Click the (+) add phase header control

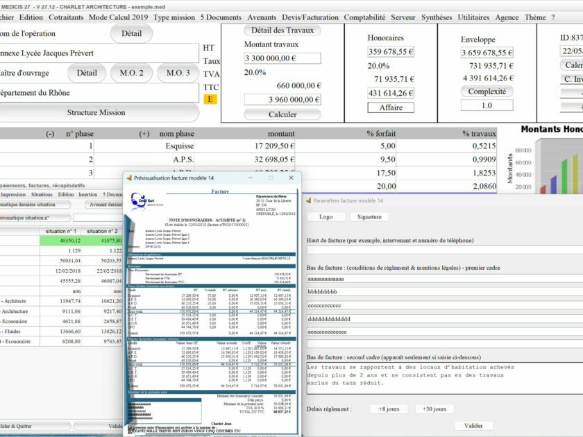(144, 134)
